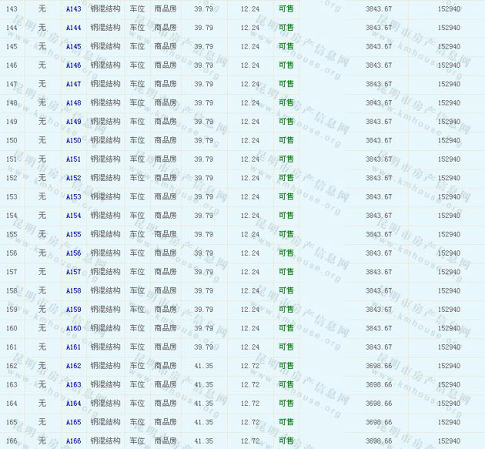Viewport: 485px width, 449px height.
Task: Select the 3843.67 price cell in row 150
Action: [378, 141]
